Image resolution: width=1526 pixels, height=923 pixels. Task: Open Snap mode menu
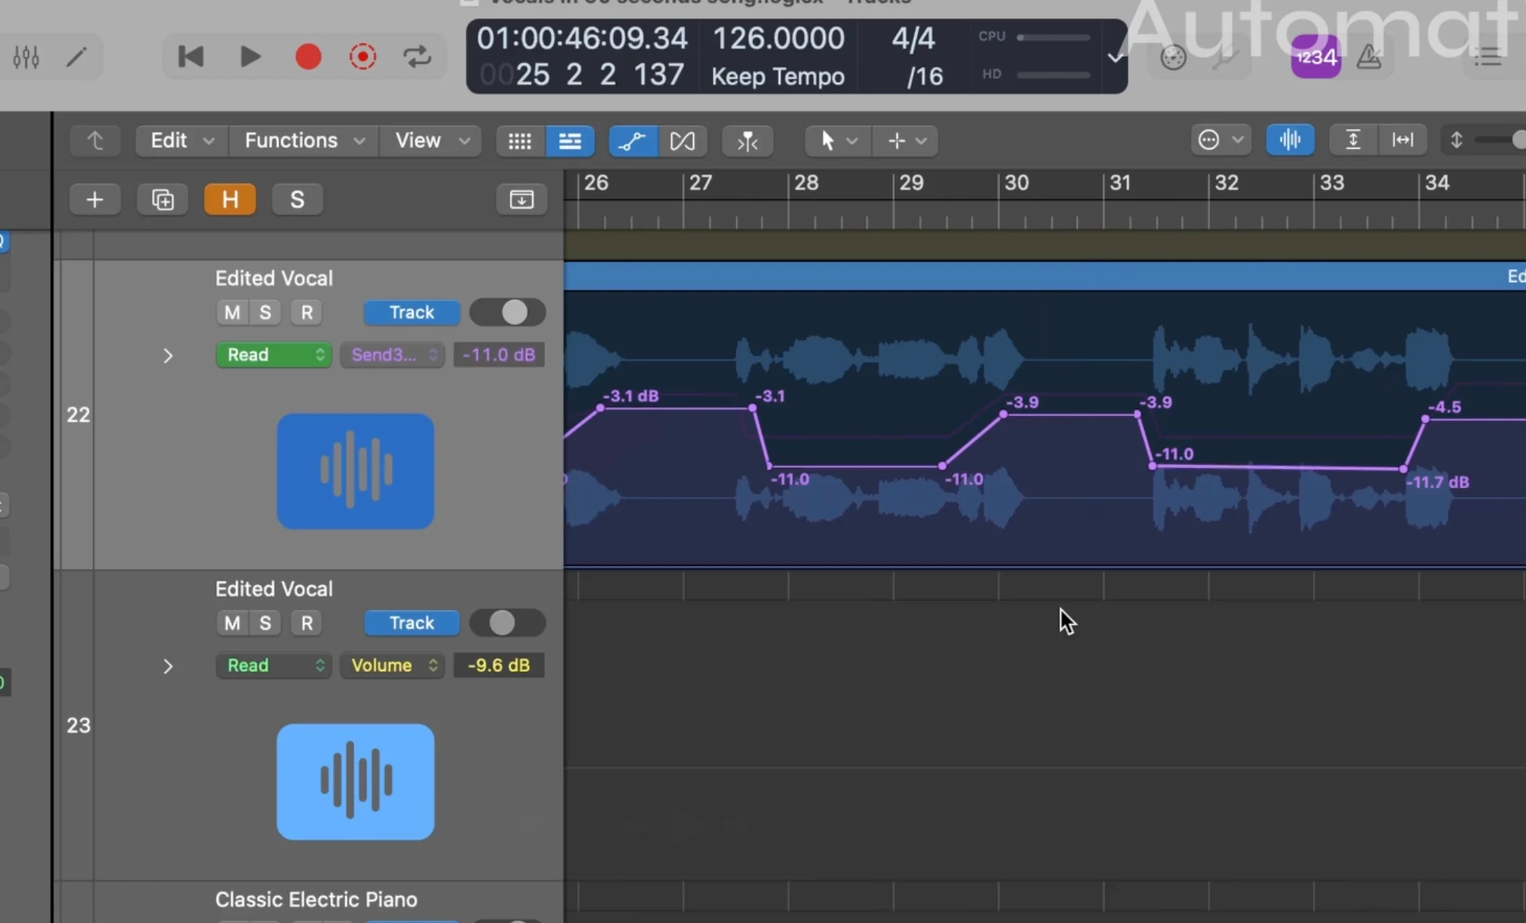1221,140
